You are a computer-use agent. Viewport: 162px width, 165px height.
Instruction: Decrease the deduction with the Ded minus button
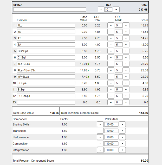(101, 10)
